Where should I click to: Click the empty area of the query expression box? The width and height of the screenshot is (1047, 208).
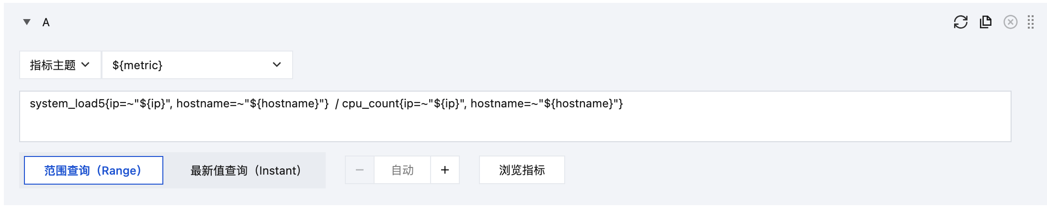515,126
